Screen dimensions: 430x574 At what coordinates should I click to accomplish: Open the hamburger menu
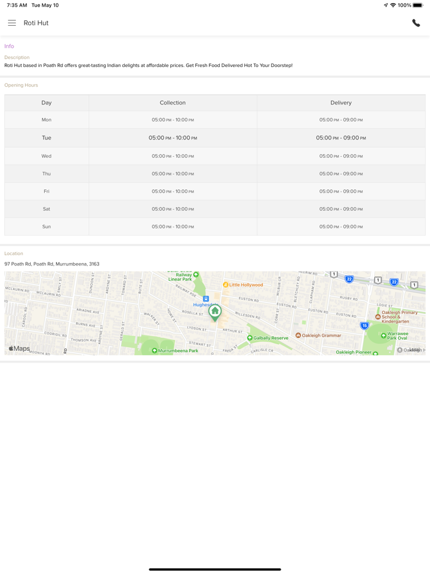pos(12,23)
